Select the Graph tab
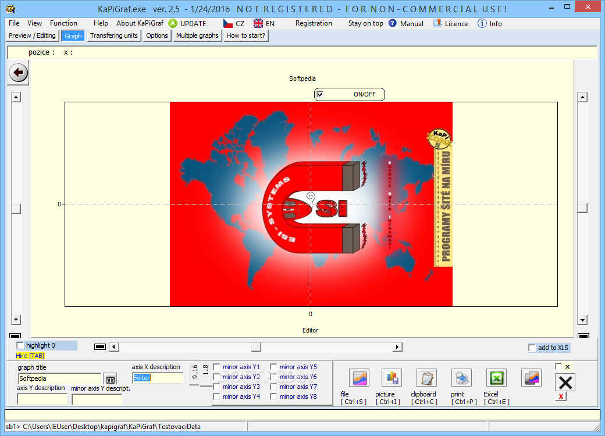 [73, 36]
